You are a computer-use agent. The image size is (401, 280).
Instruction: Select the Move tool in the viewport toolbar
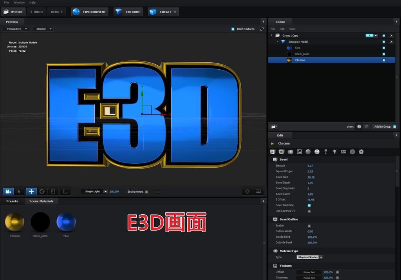(x=31, y=191)
